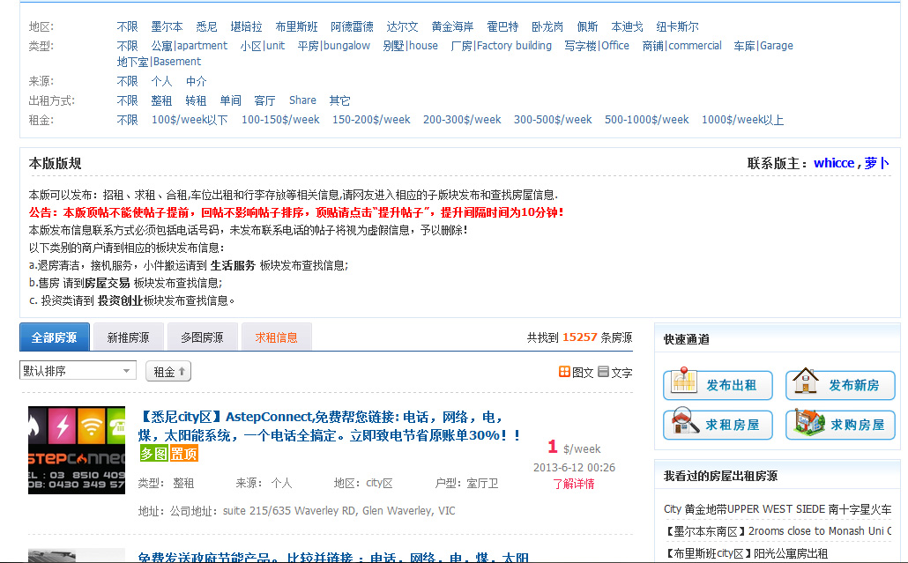This screenshot has width=908, height=563.
Task: Open AstepConnect listing thumbnail
Action: point(77,450)
